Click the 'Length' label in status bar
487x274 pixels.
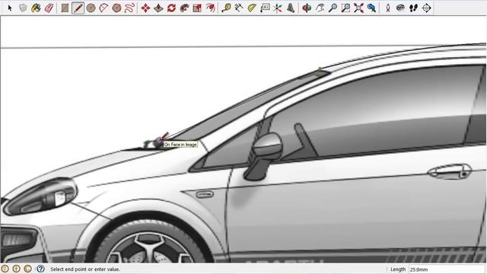point(398,269)
